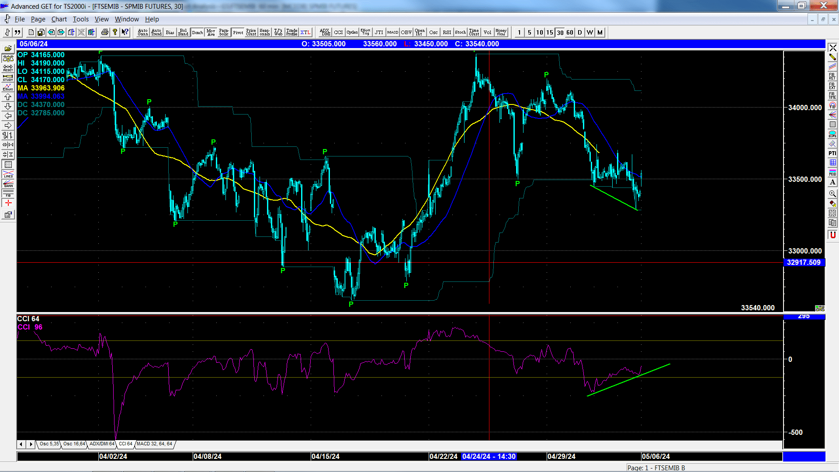Click the context help arrow-question icon
This screenshot has height=472, width=839.
[x=125, y=32]
